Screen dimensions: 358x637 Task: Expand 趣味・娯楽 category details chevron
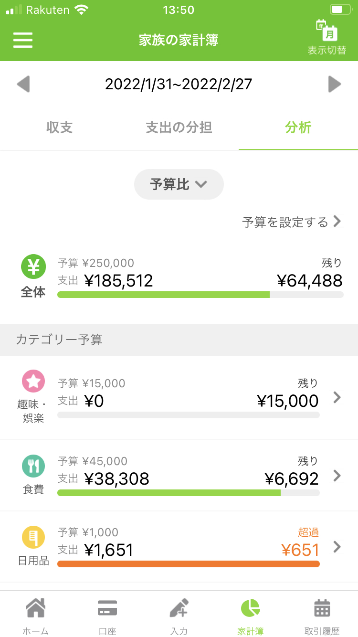click(x=337, y=397)
